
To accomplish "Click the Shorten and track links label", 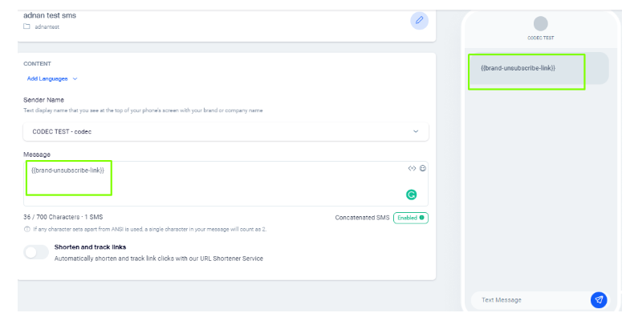I will tap(90, 247).
